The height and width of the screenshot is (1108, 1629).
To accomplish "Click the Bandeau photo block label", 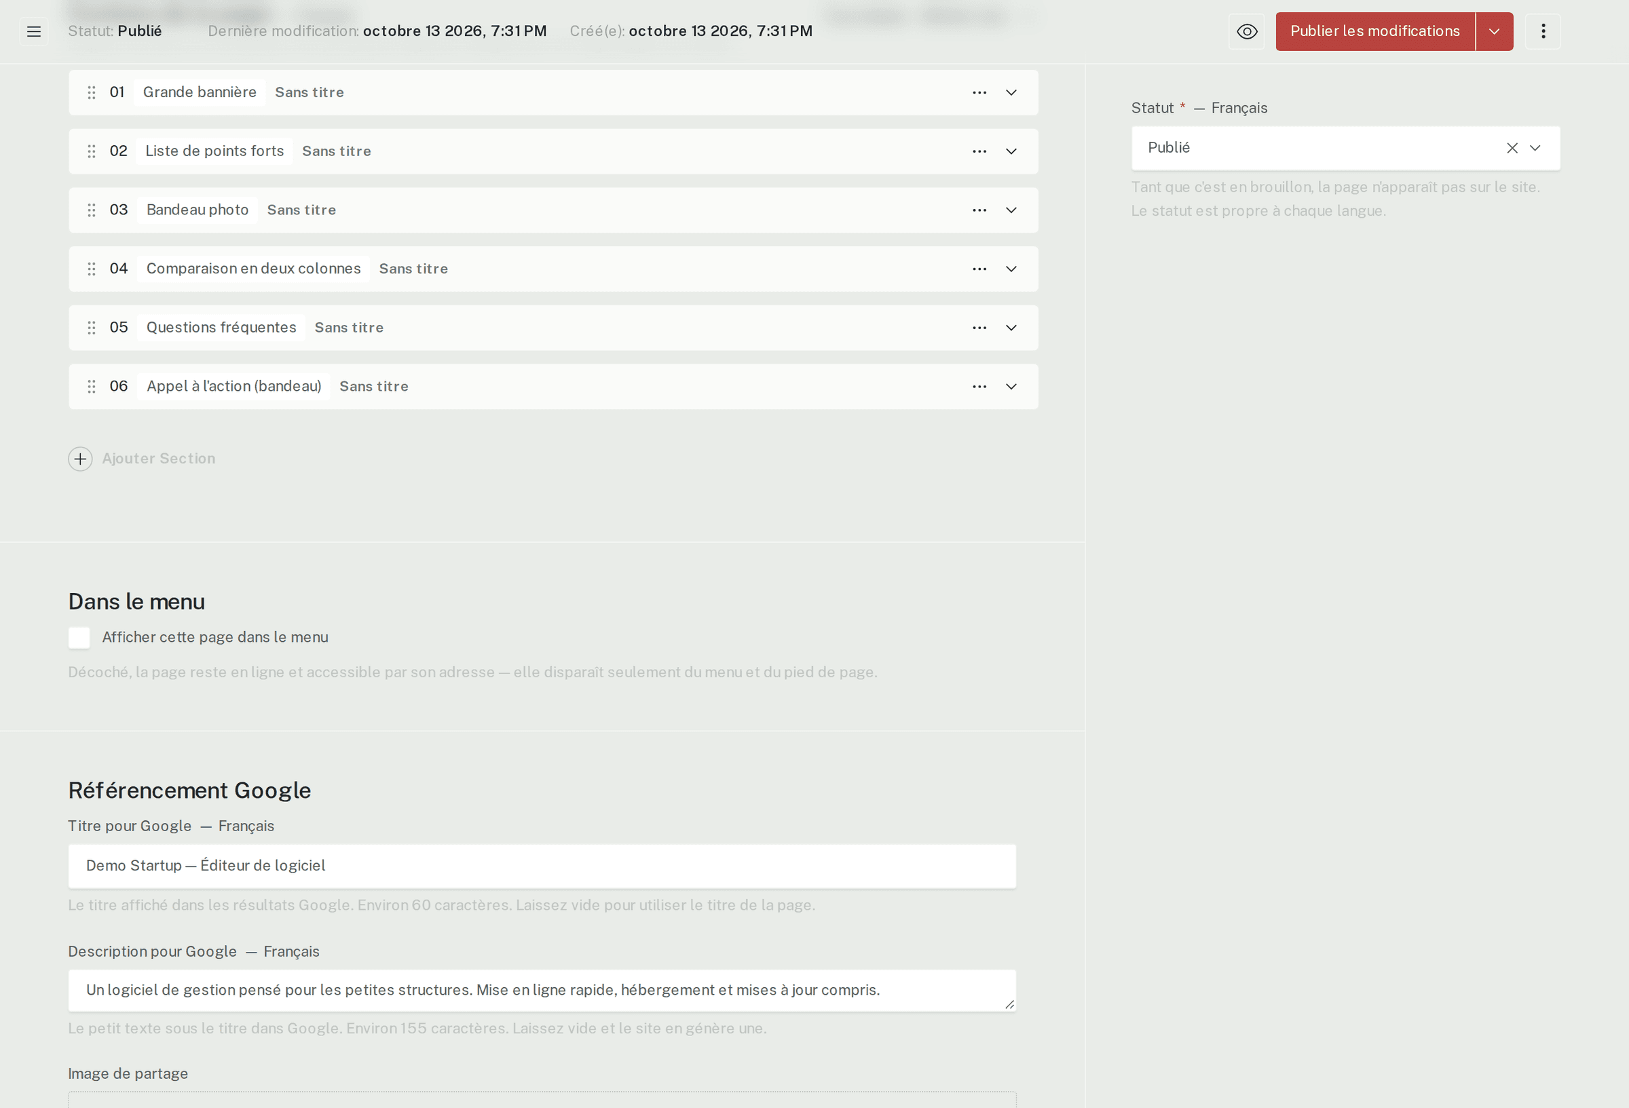I will click(198, 210).
